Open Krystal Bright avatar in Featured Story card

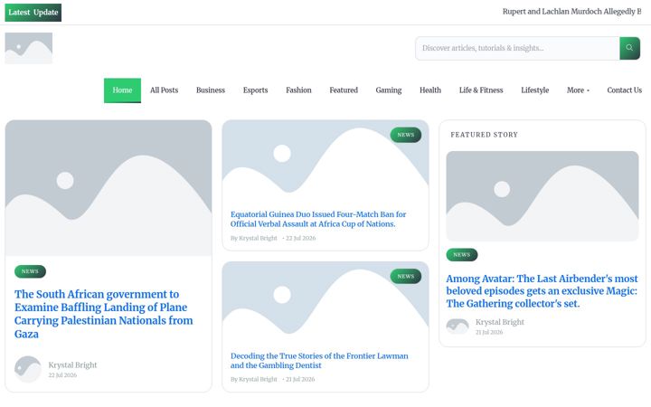click(x=458, y=327)
